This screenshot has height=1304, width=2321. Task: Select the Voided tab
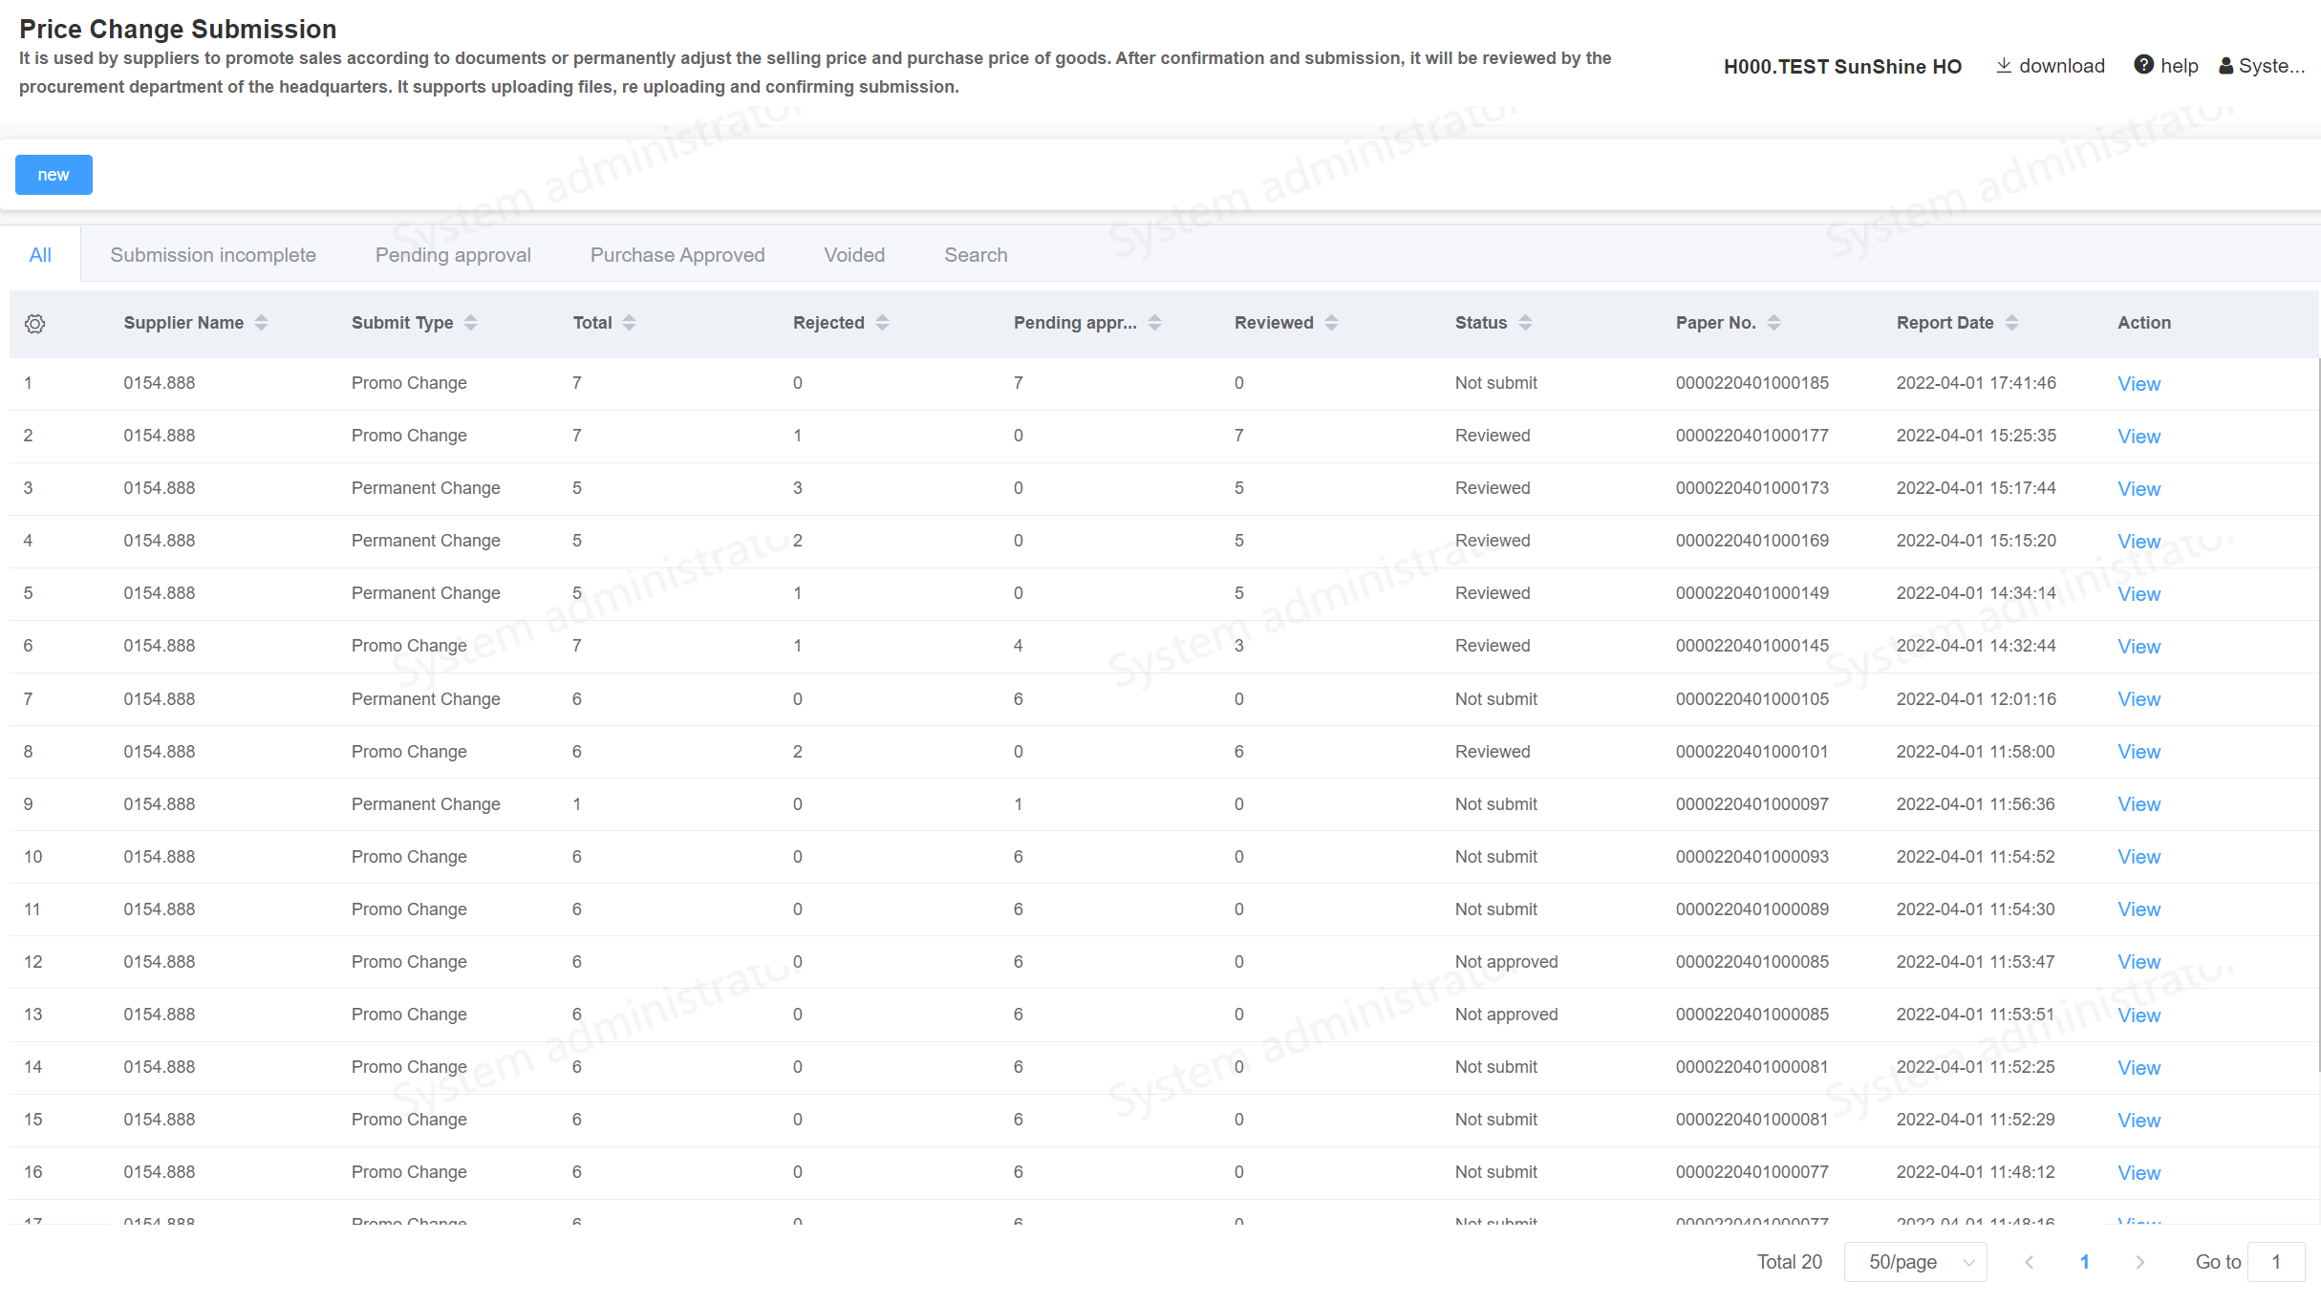click(x=854, y=255)
